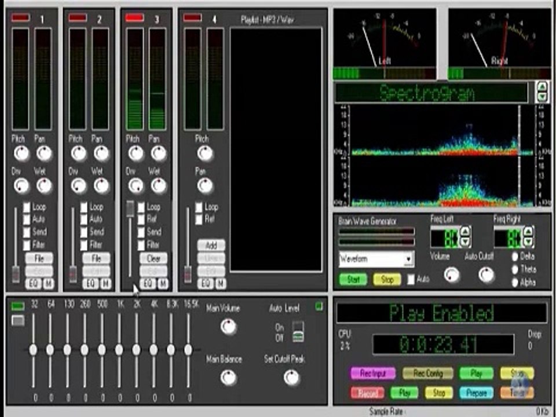Click channel 4 Pan knob
This screenshot has width=556, height=417.
click(205, 186)
